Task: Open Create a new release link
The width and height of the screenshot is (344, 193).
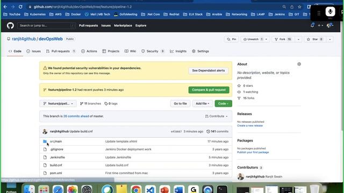Action: pos(250,125)
